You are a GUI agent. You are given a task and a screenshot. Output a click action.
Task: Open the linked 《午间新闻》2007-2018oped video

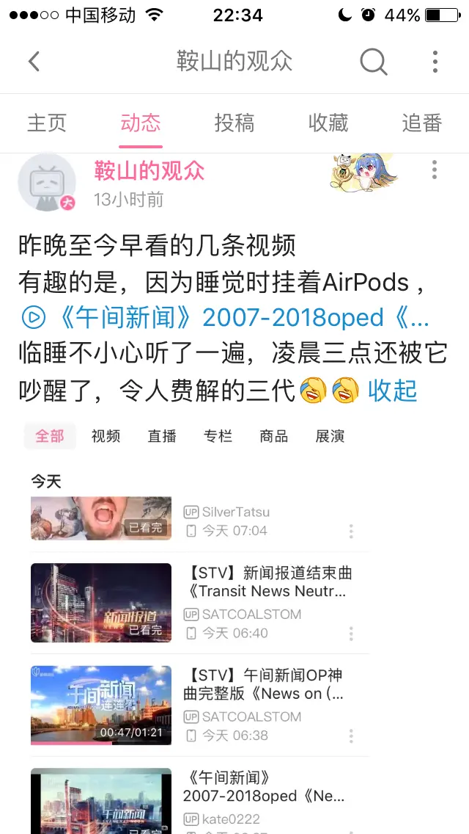[225, 318]
